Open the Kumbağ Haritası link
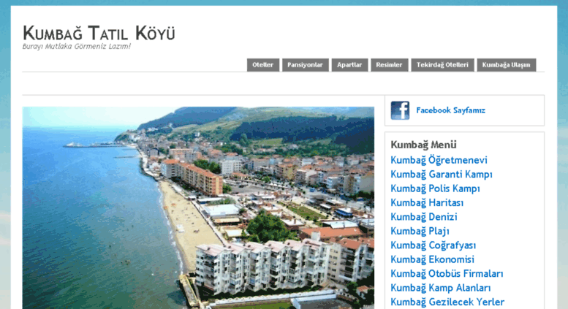This screenshot has width=568, height=309. pos(427,202)
